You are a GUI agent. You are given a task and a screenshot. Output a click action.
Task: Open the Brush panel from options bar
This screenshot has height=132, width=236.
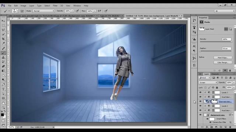pyautogui.click(x=22, y=11)
